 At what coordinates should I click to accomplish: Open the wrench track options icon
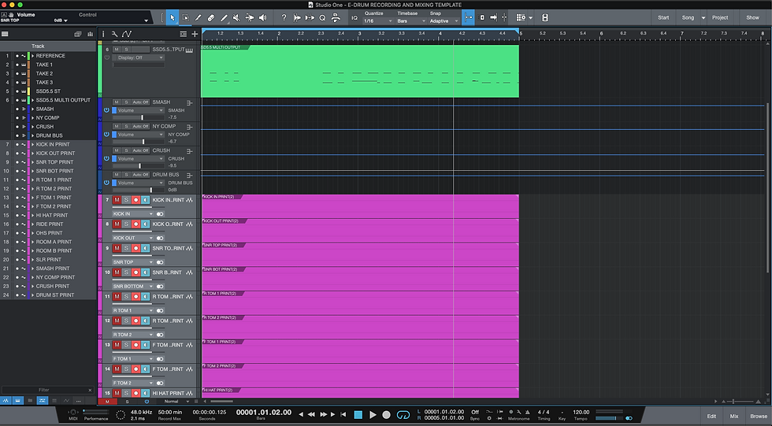coord(114,34)
